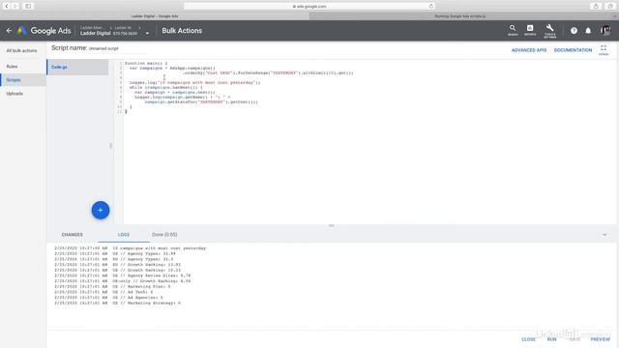
Task: Click Safari back navigation arrow
Action: (7, 6)
